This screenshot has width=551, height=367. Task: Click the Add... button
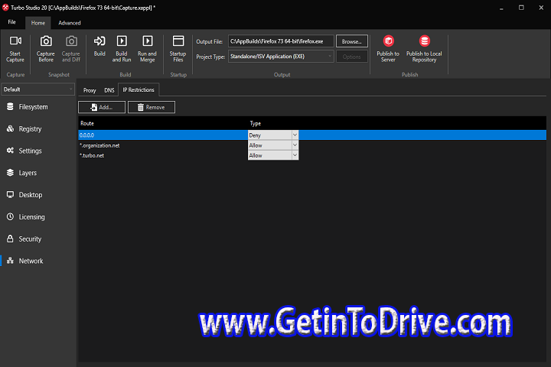102,107
